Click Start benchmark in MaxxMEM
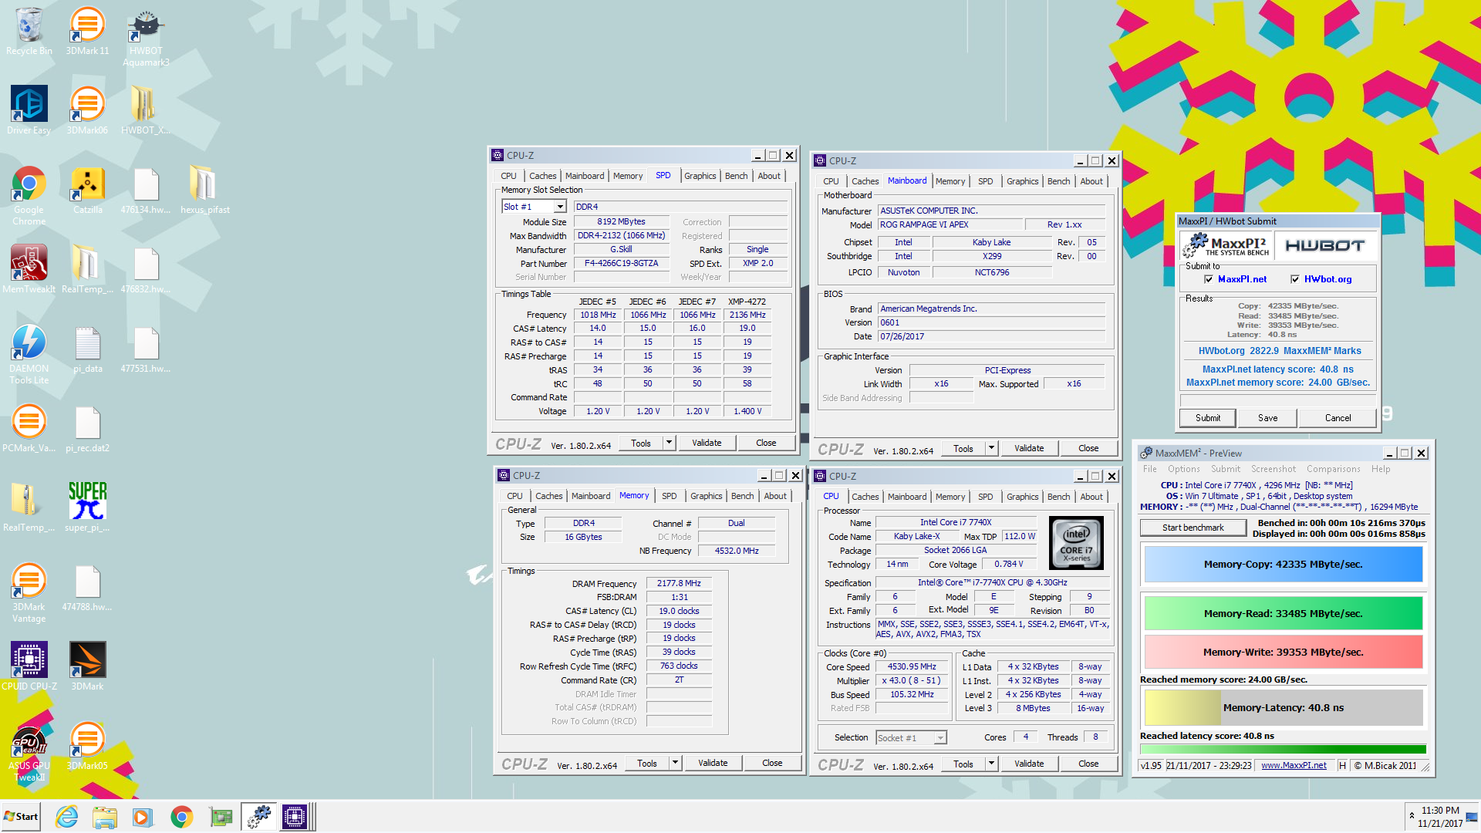 [1193, 528]
